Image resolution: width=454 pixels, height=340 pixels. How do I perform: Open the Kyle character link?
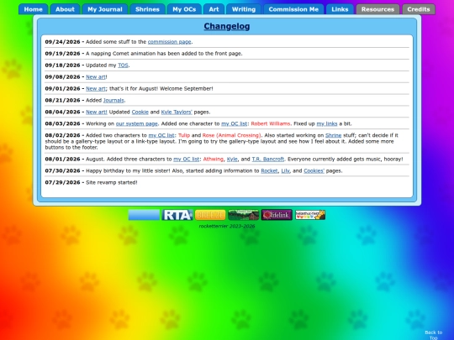[232, 159]
